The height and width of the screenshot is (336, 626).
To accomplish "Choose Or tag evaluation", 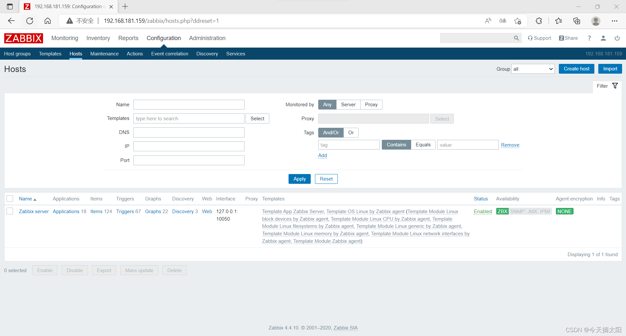I will point(351,133).
